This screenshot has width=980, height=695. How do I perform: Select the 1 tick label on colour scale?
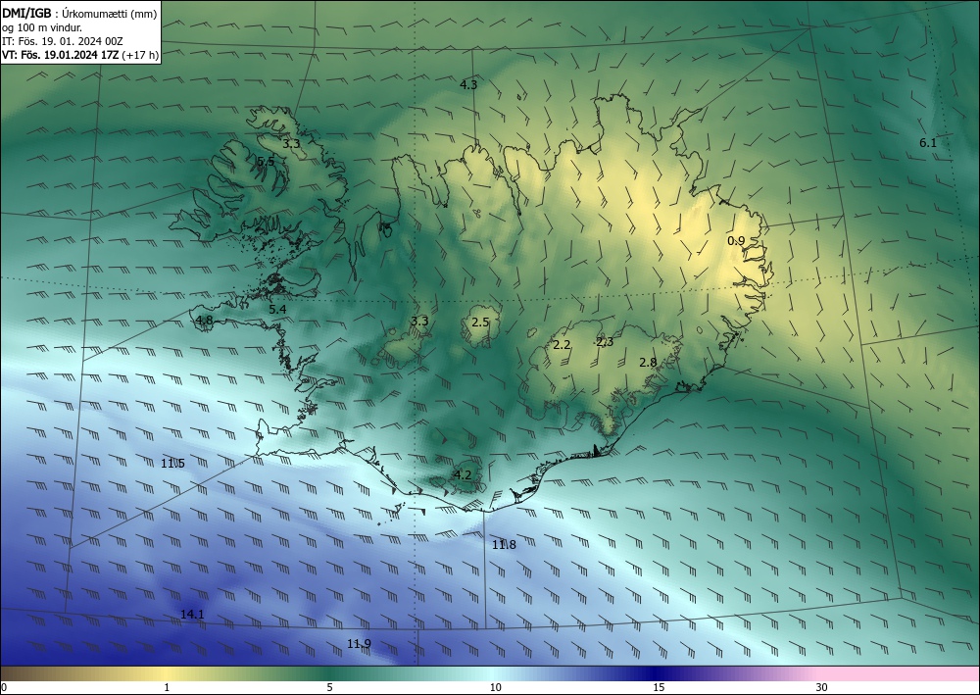(167, 688)
